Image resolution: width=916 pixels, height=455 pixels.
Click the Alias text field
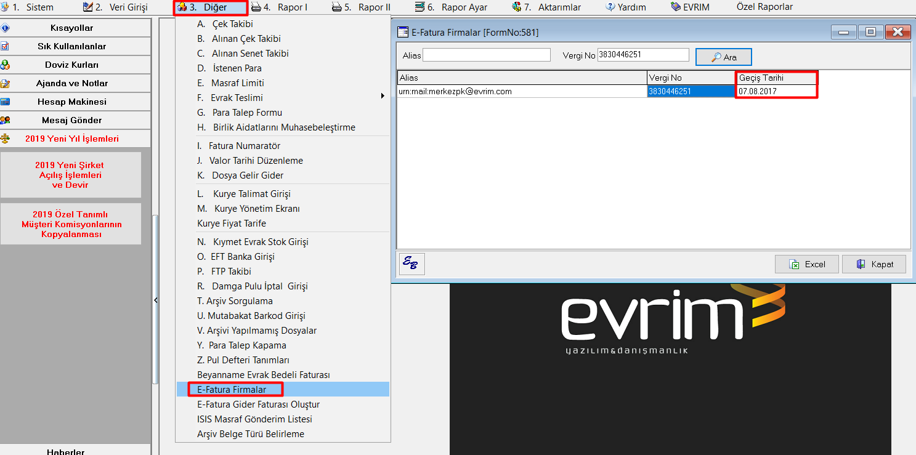(x=486, y=55)
